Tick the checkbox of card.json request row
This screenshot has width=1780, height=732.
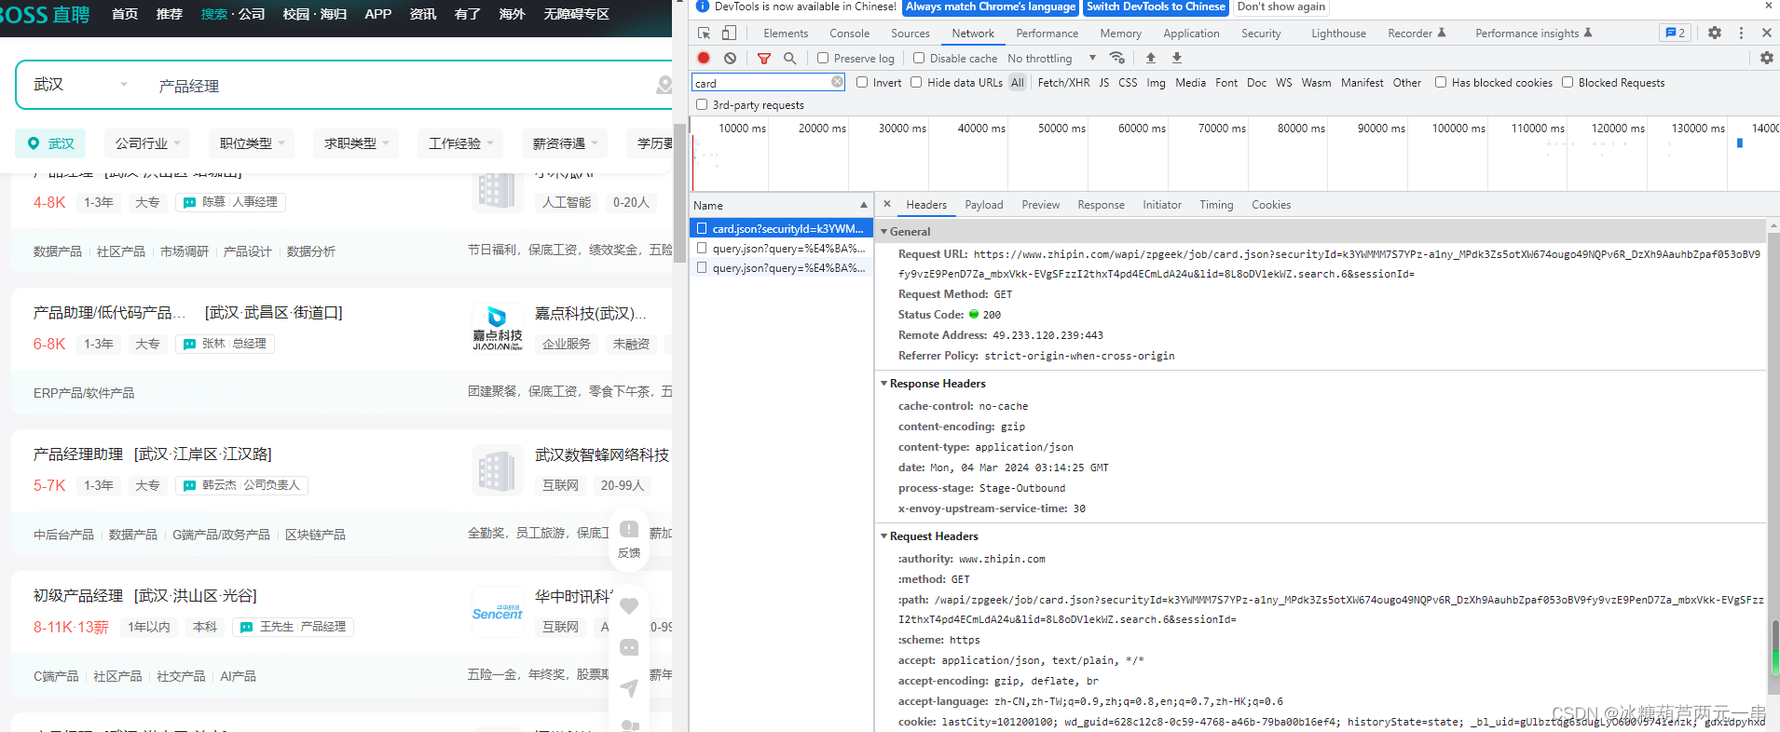[x=702, y=228]
